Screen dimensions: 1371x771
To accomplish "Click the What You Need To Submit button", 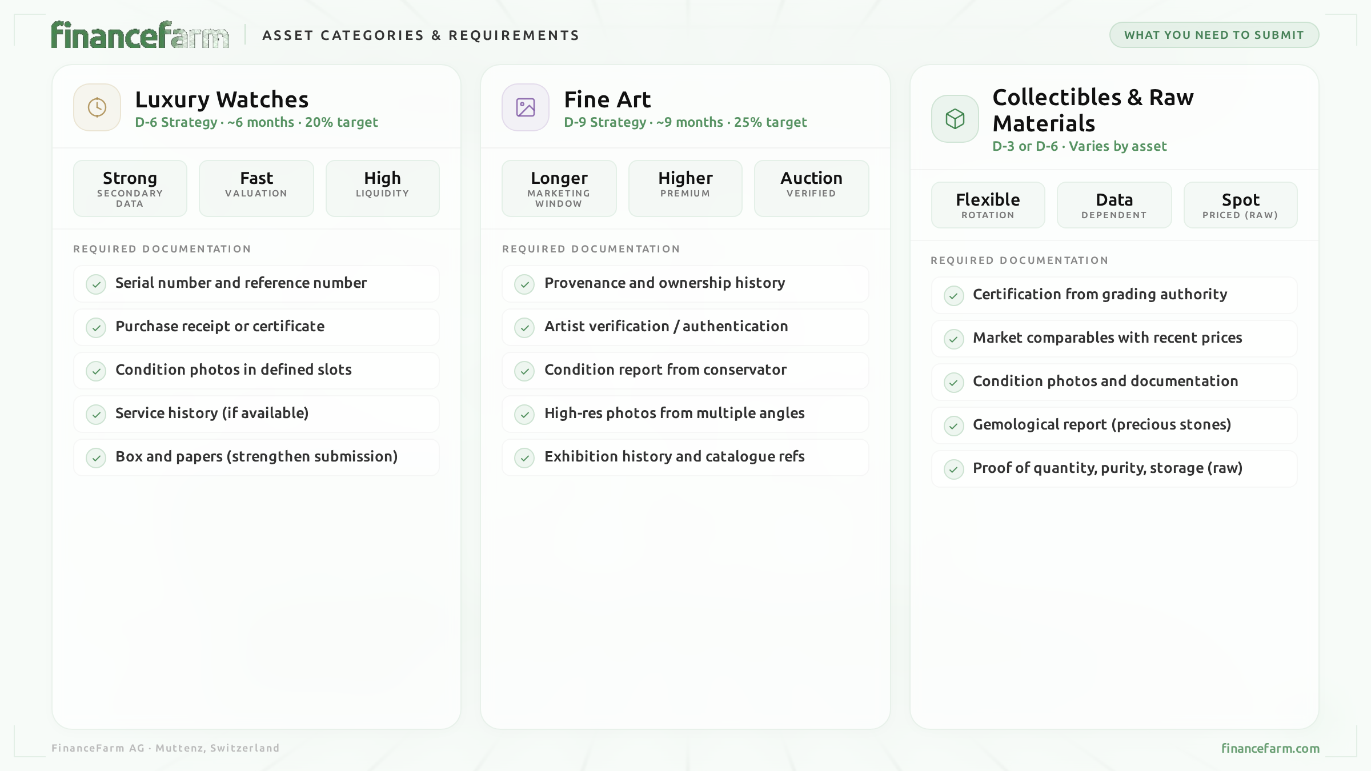I will pyautogui.click(x=1214, y=35).
